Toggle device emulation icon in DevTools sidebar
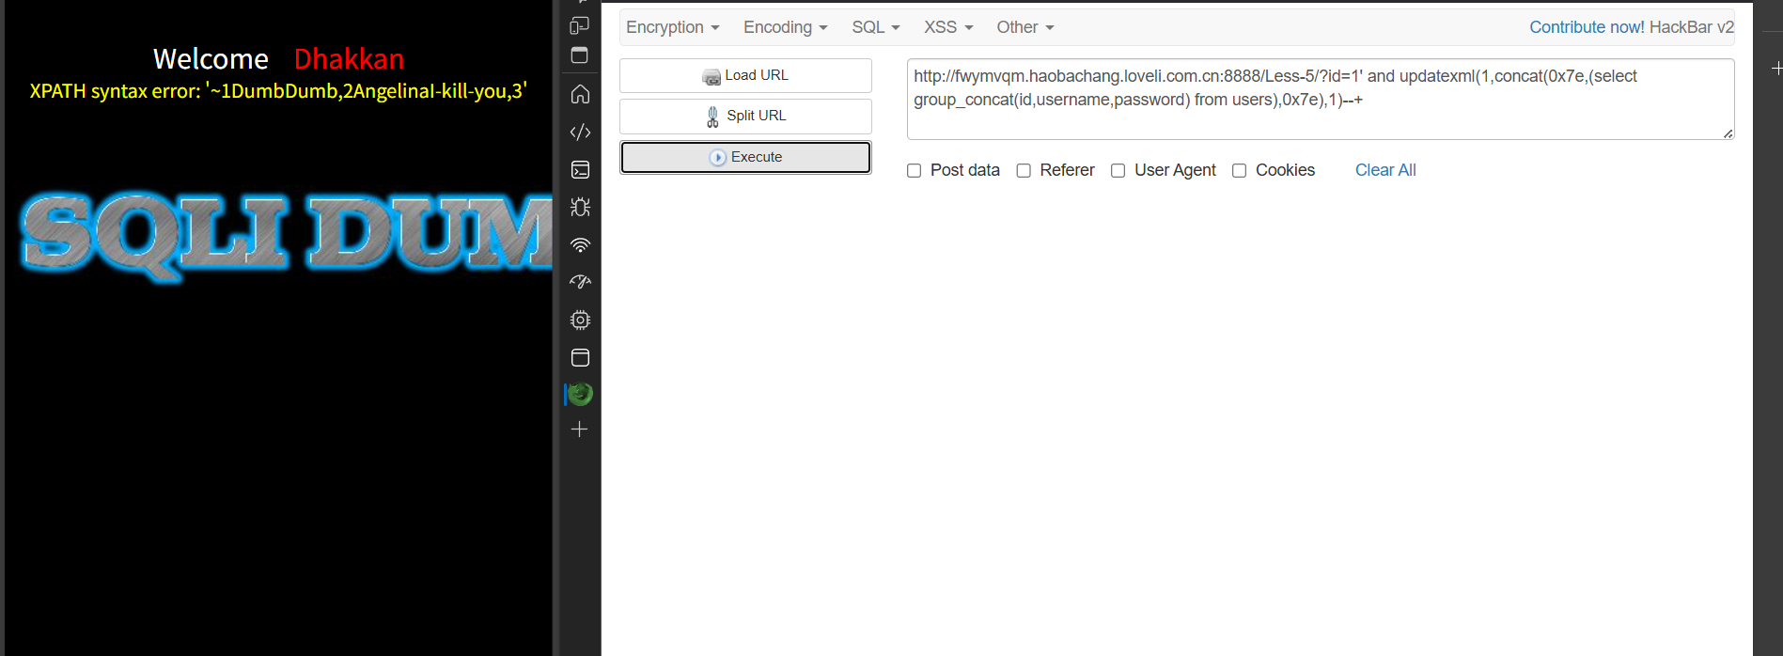1783x656 pixels. [580, 25]
